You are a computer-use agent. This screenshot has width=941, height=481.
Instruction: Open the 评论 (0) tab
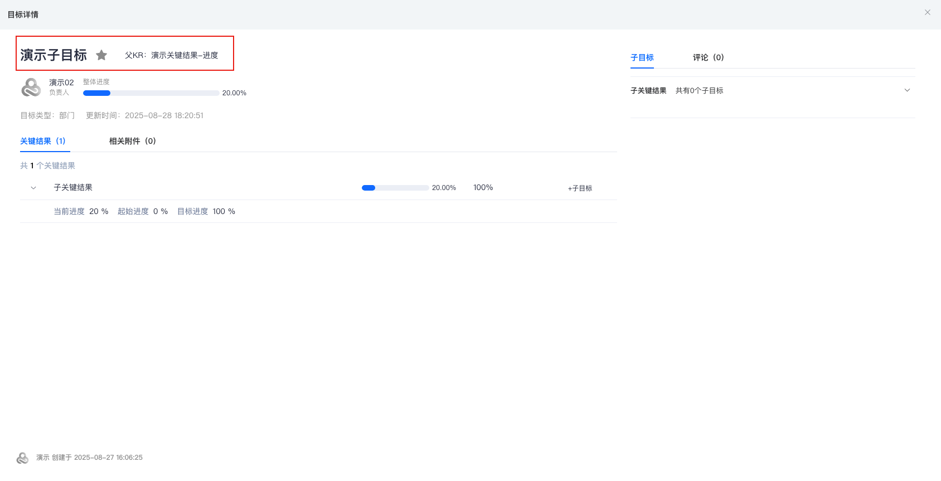point(708,57)
